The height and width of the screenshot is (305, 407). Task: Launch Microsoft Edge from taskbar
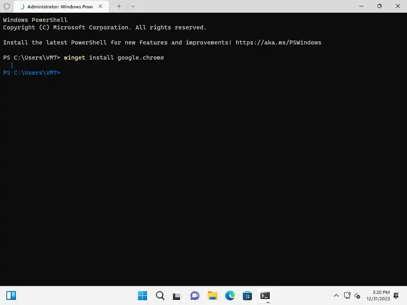pyautogui.click(x=230, y=295)
